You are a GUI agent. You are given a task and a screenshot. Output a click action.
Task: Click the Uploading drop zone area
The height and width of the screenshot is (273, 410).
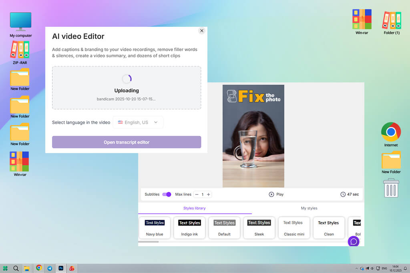127,88
